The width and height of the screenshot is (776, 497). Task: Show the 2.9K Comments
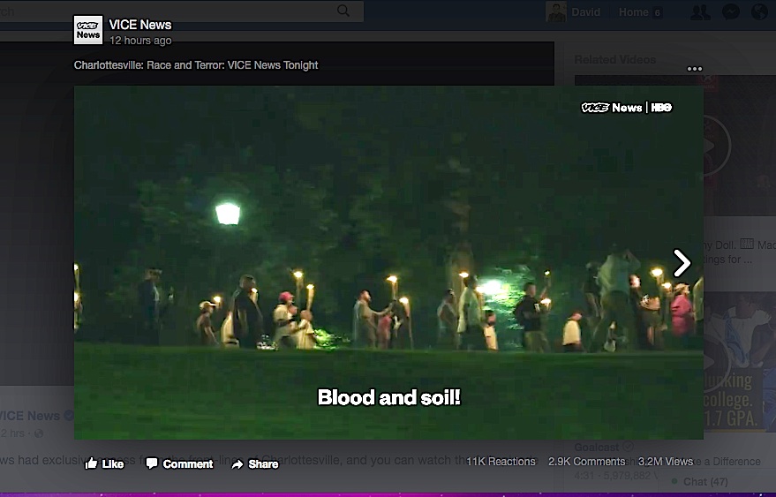586,461
